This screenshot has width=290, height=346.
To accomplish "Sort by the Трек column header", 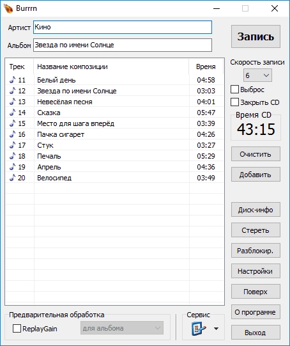I will (19, 67).
